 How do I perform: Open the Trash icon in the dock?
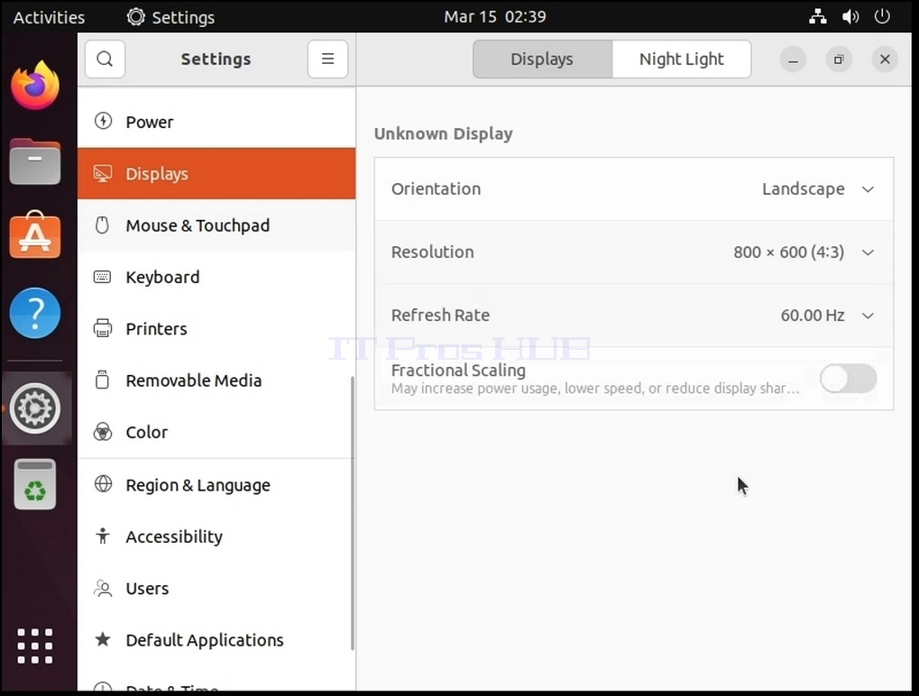(x=35, y=484)
